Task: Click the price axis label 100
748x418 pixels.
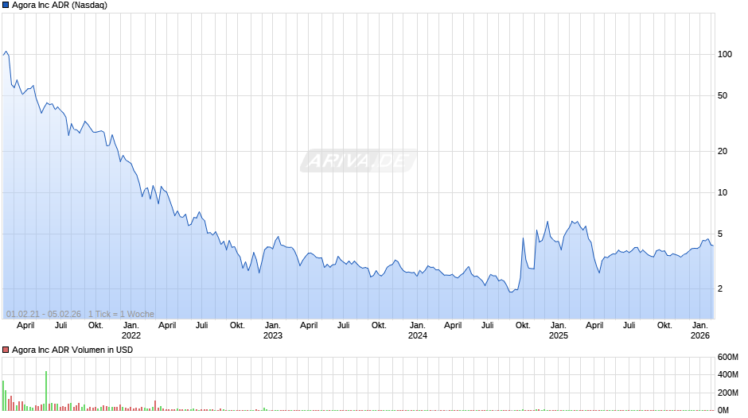Action: 725,54
